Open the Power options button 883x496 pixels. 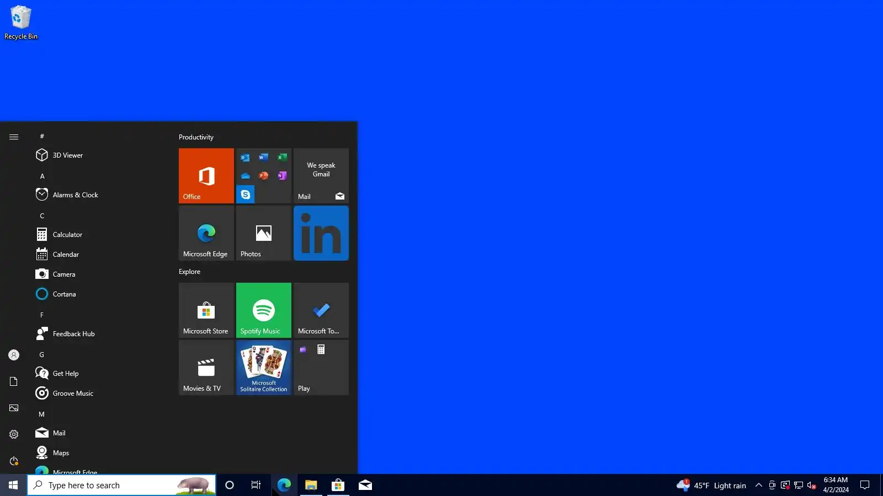click(x=14, y=461)
